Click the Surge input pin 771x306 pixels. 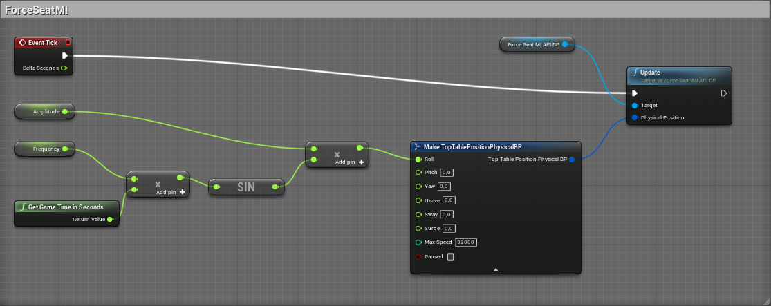click(x=418, y=229)
